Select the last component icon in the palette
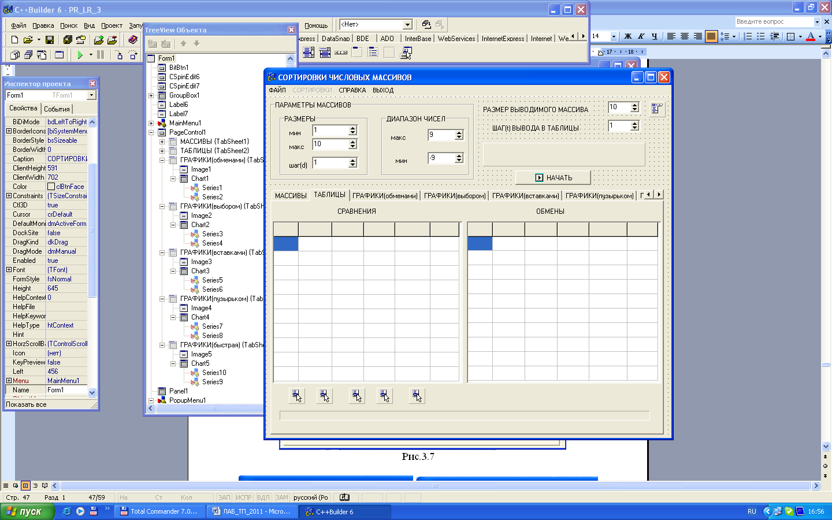This screenshot has width=832, height=520. point(406,53)
